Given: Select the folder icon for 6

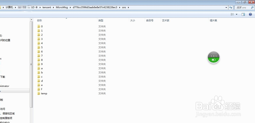Looking at the screenshot, I should pos(39,51).
